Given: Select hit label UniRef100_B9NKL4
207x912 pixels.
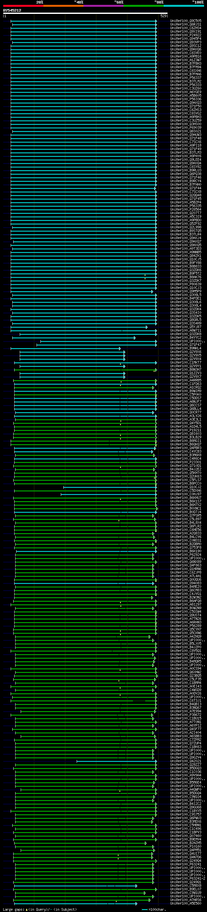Looking at the screenshot, I should coord(186,348).
